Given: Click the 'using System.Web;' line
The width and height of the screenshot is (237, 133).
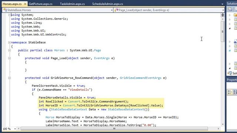Looking at the screenshot, I should tap(26, 27).
